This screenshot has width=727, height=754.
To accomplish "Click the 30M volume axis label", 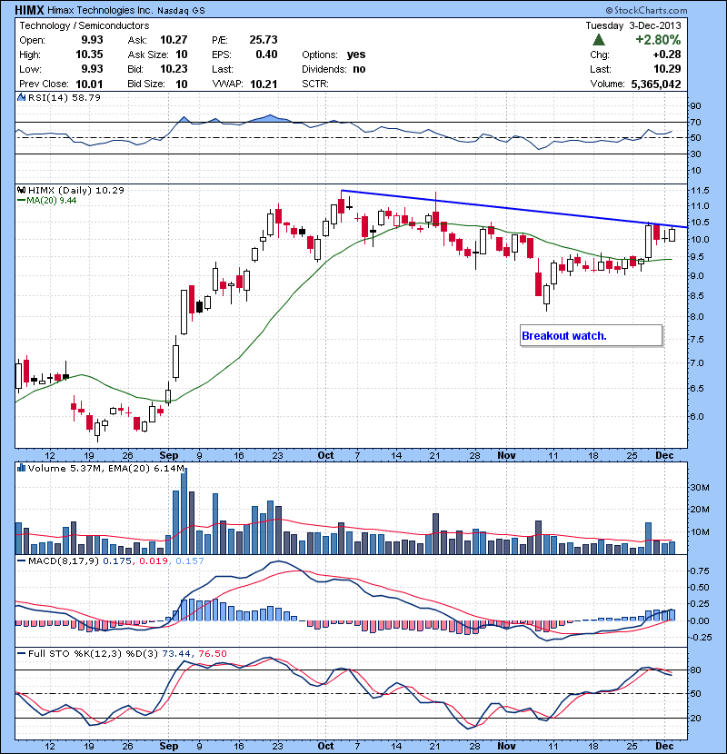I will click(x=700, y=487).
